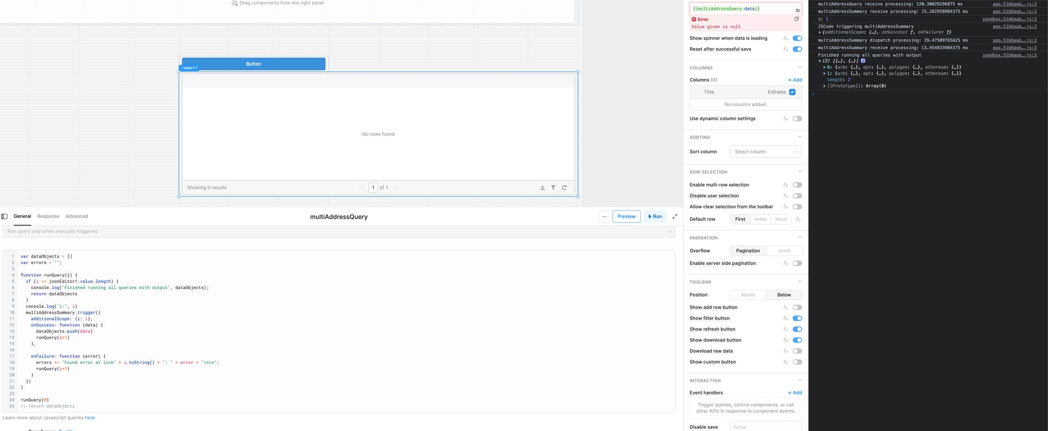
Task: Switch to the Response query tab
Action: click(48, 217)
